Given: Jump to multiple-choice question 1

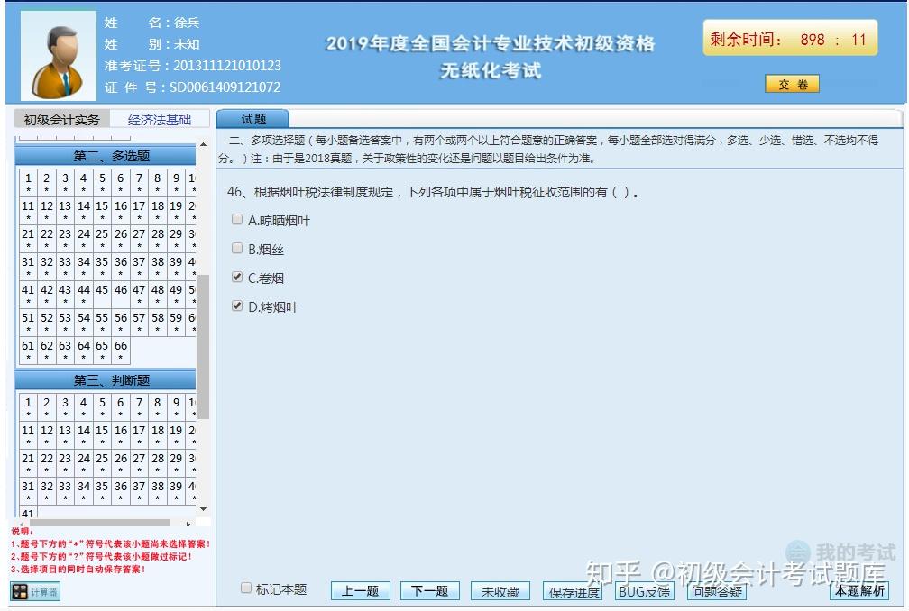Looking at the screenshot, I should (29, 182).
